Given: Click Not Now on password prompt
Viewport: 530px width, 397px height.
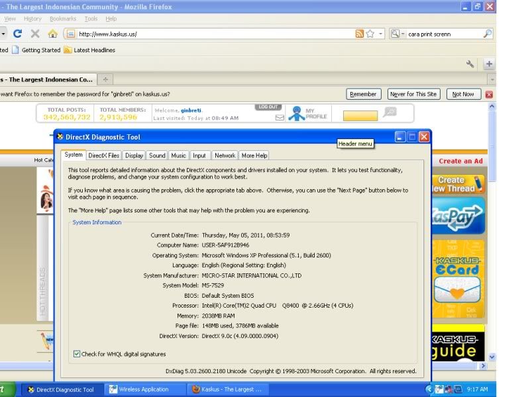Looking at the screenshot, I should (463, 94).
